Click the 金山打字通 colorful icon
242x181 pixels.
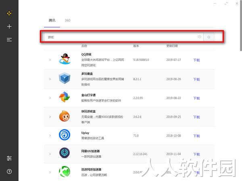click(65, 97)
